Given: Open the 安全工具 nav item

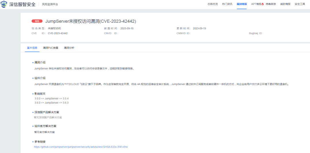Looking at the screenshot, I should click(300, 4).
